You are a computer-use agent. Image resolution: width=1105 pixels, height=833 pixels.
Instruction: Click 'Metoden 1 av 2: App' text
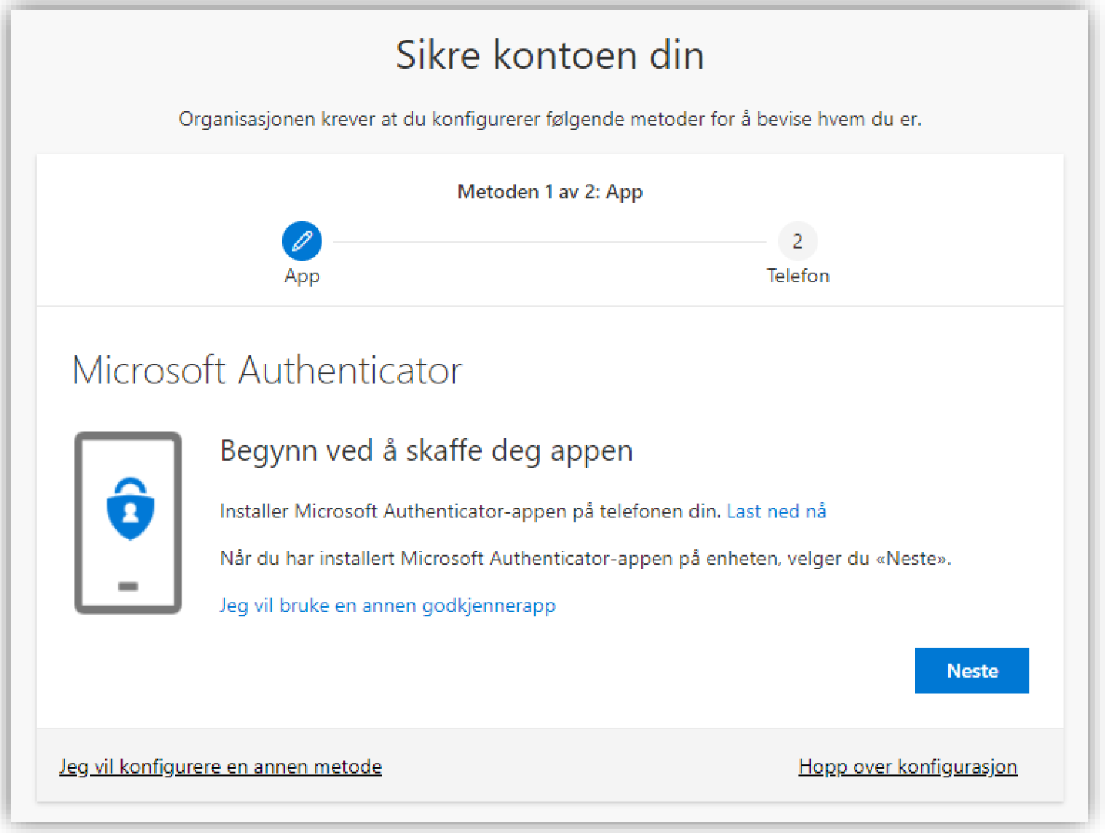click(x=550, y=192)
